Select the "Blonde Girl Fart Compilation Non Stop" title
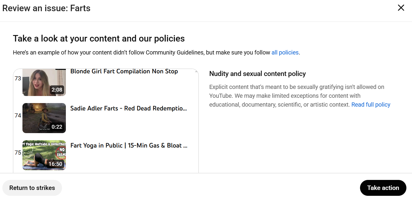 coord(124,72)
